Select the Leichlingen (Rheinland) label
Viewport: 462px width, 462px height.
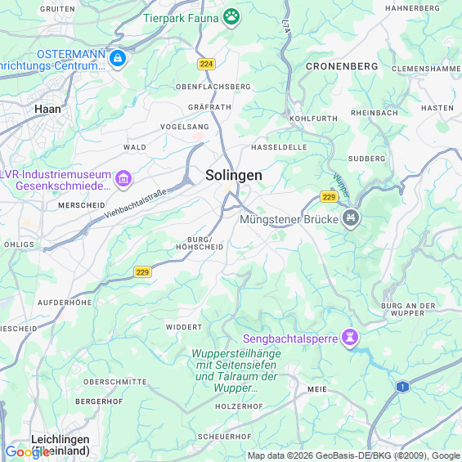61,445
